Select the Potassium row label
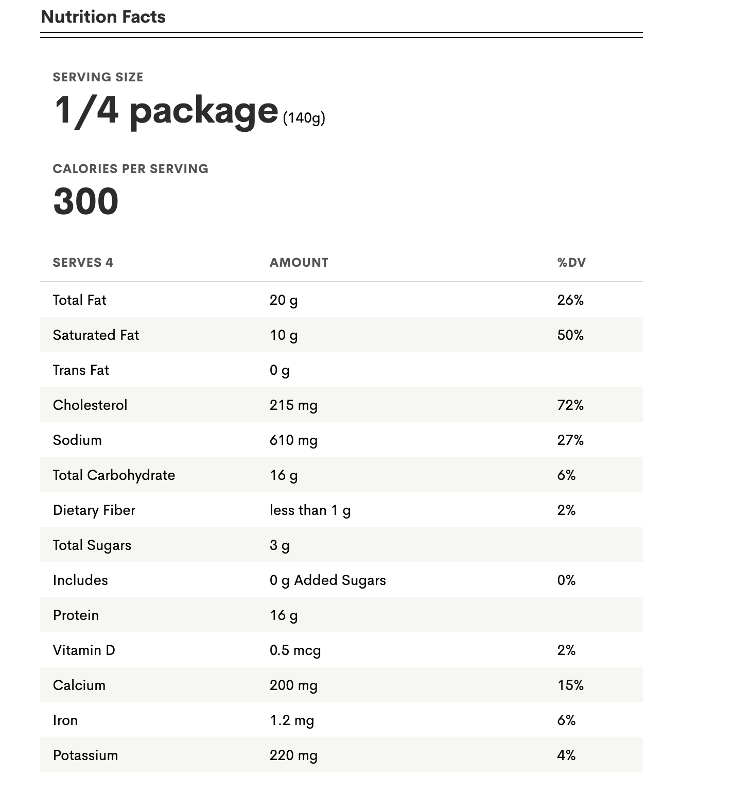The image size is (733, 793). 85,755
